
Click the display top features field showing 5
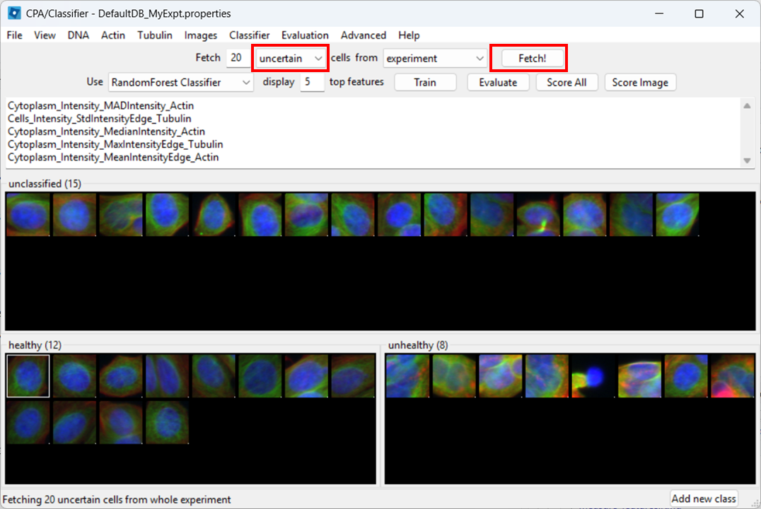311,82
